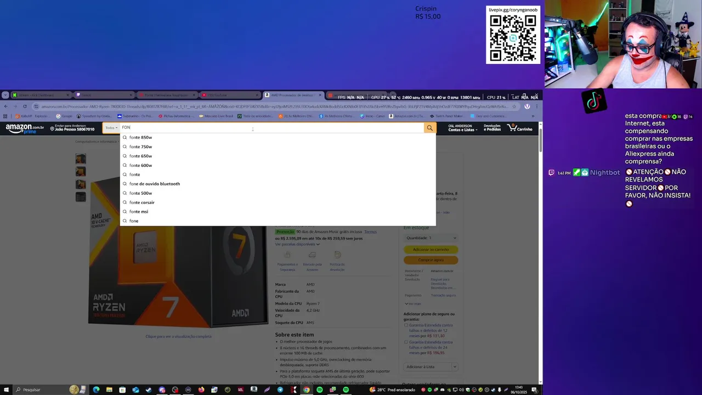Expand the Adicionar à Lista arrow

(455, 366)
